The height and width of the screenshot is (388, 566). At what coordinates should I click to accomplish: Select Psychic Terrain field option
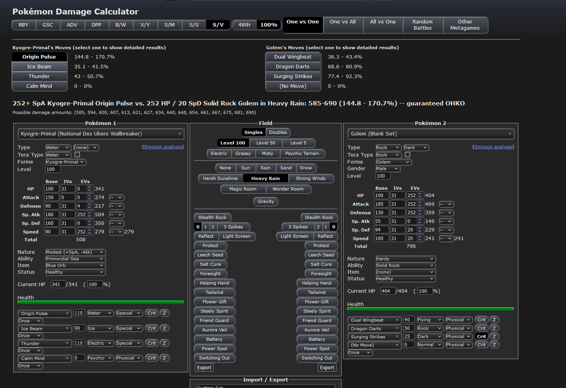(302, 153)
